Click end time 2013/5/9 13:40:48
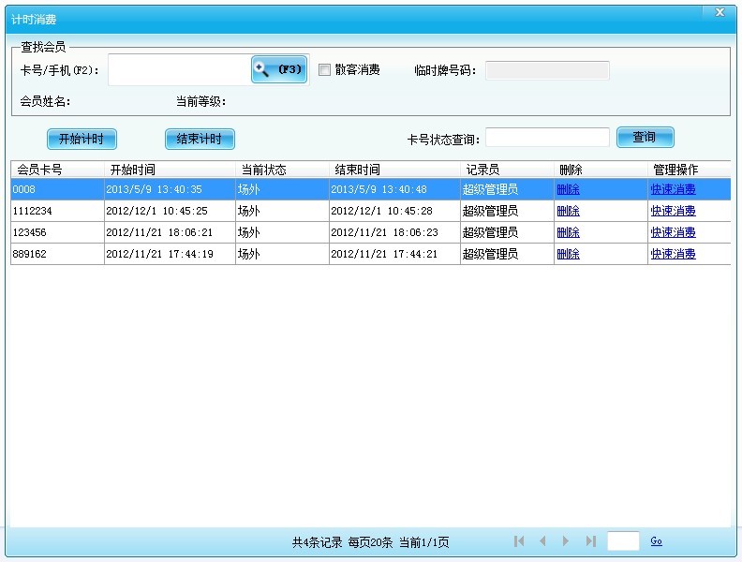Screen dimensions: 742x562 click(x=378, y=189)
